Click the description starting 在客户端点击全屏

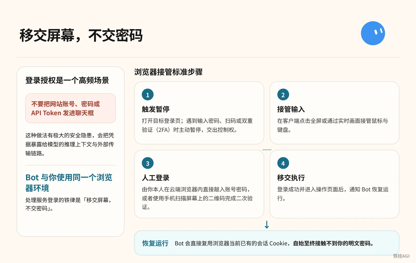pyautogui.click(x=333, y=125)
